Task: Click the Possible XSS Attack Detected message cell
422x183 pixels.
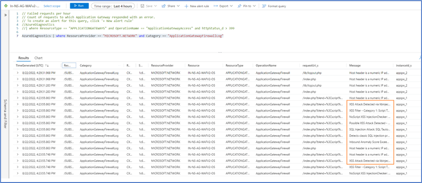Action: pyautogui.click(x=369, y=123)
